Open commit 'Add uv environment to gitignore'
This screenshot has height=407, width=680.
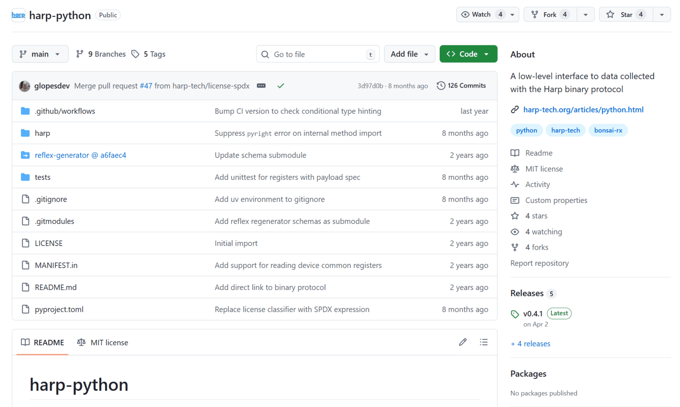coord(270,199)
